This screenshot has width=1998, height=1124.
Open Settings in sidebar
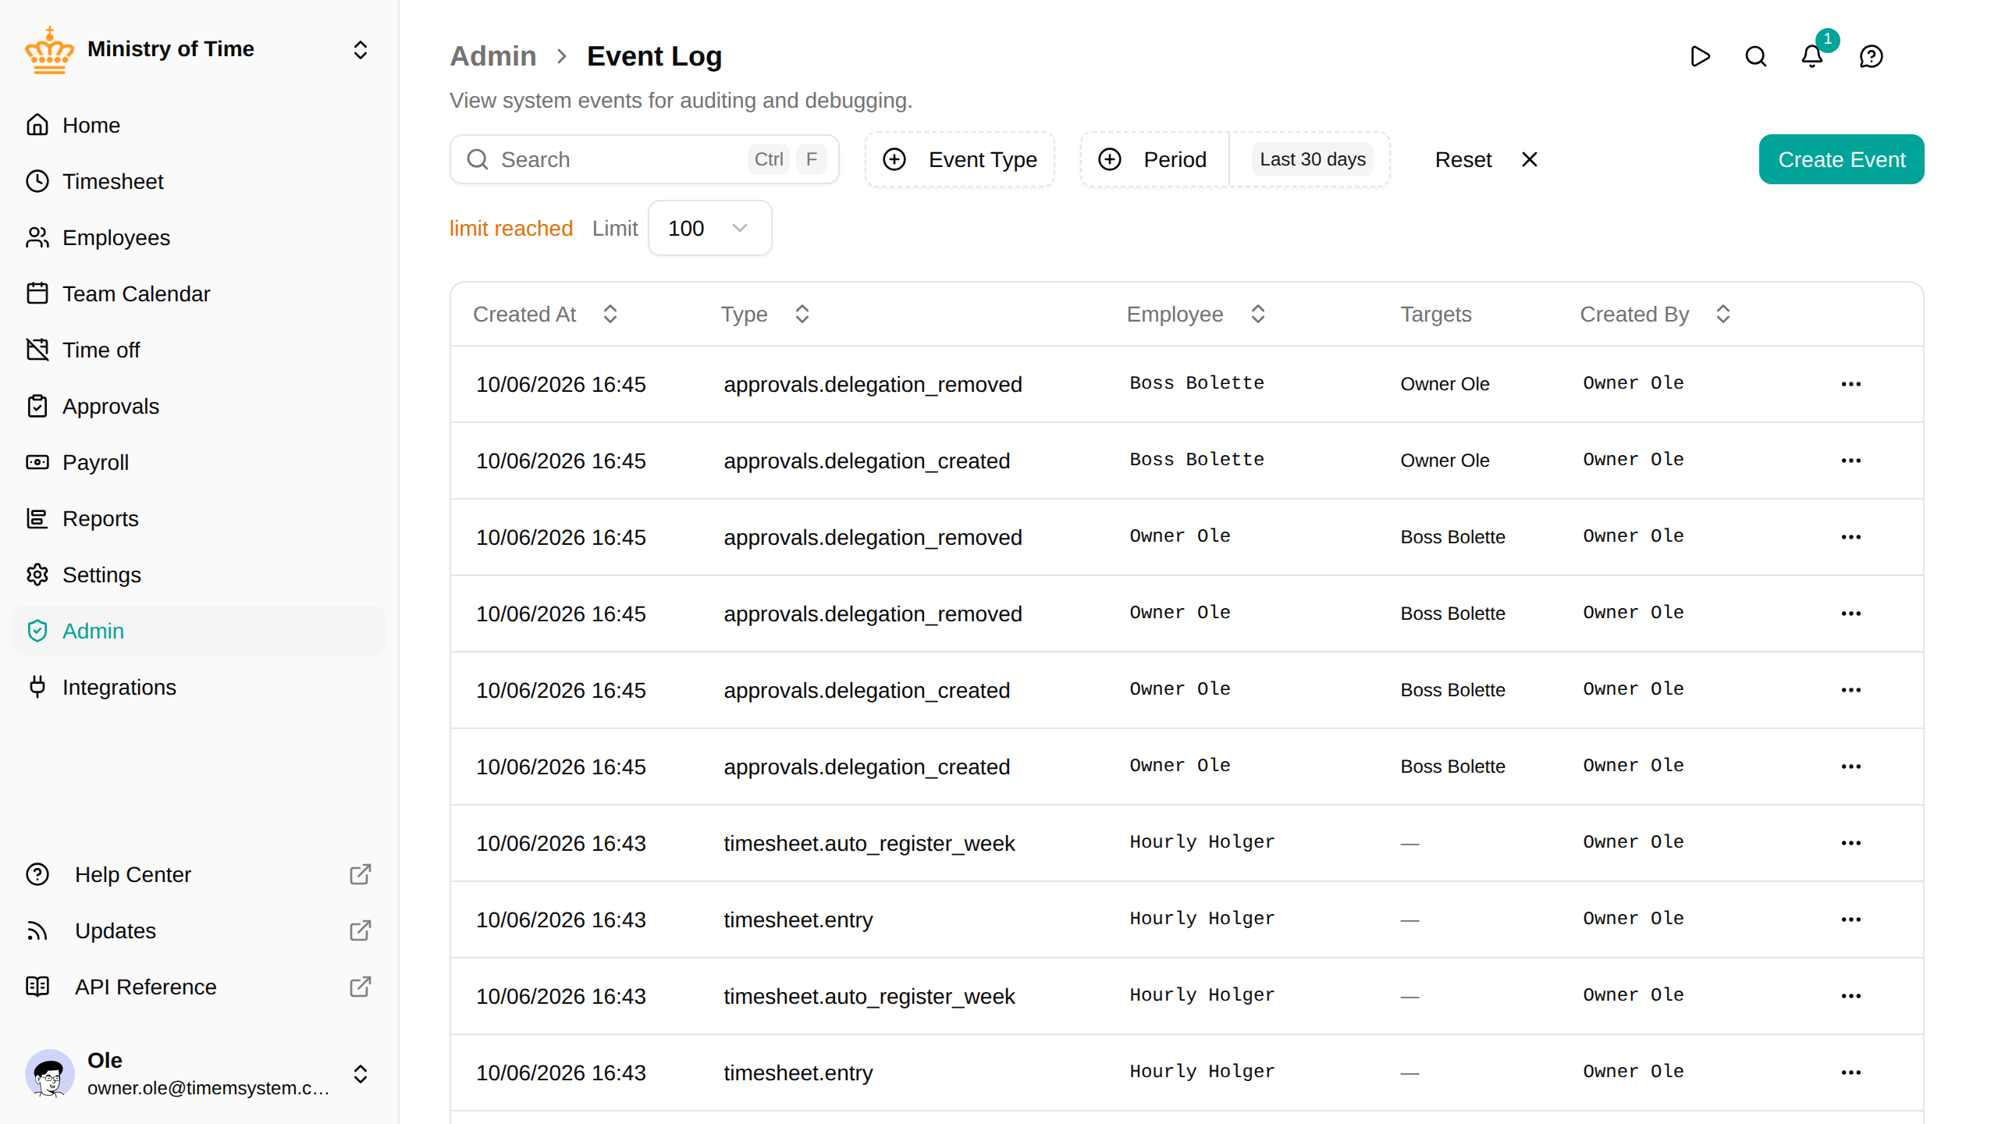tap(199, 574)
